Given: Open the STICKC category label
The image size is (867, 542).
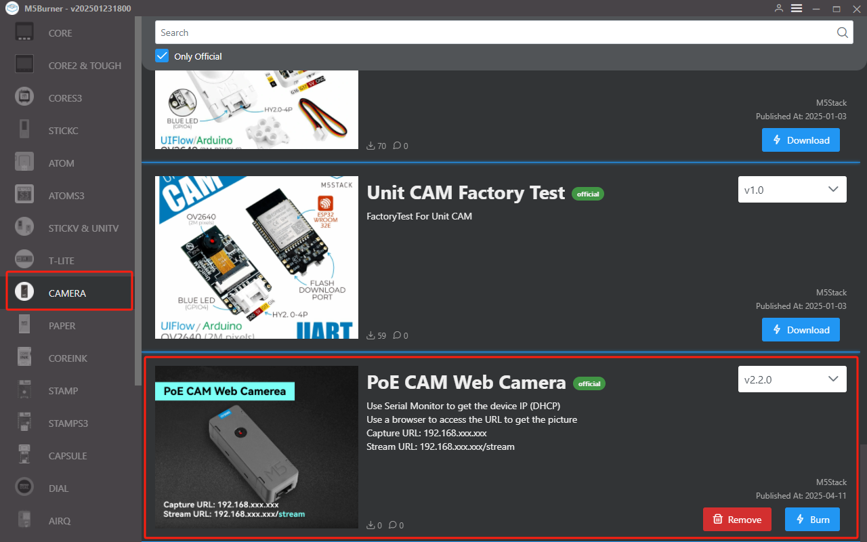Looking at the screenshot, I should click(x=64, y=131).
